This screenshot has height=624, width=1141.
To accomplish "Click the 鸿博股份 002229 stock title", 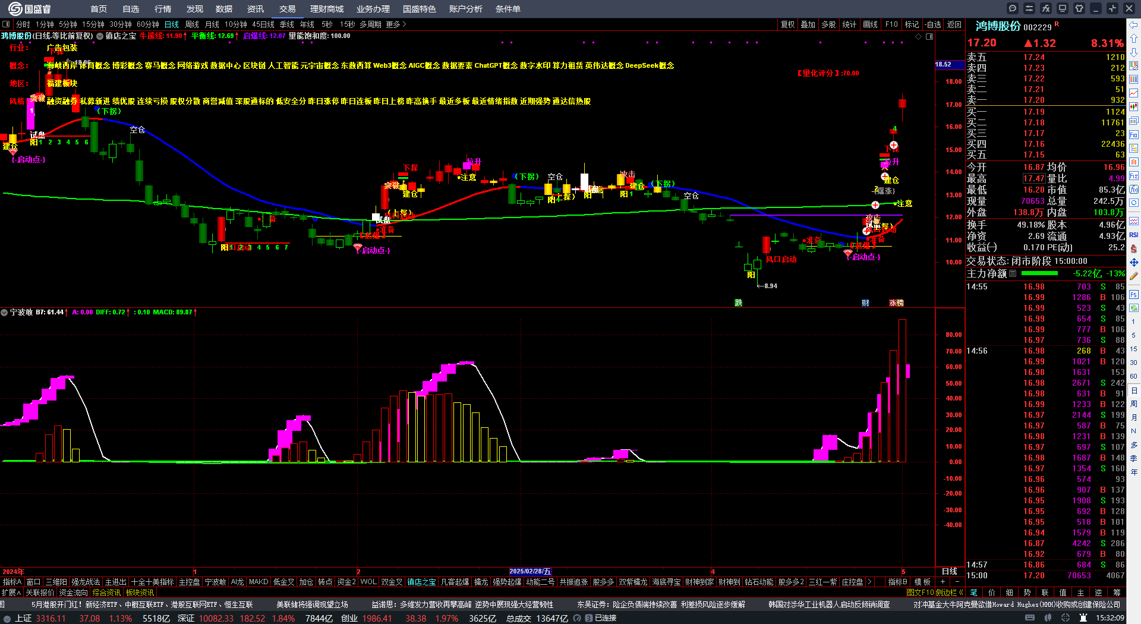I will pos(1013,26).
